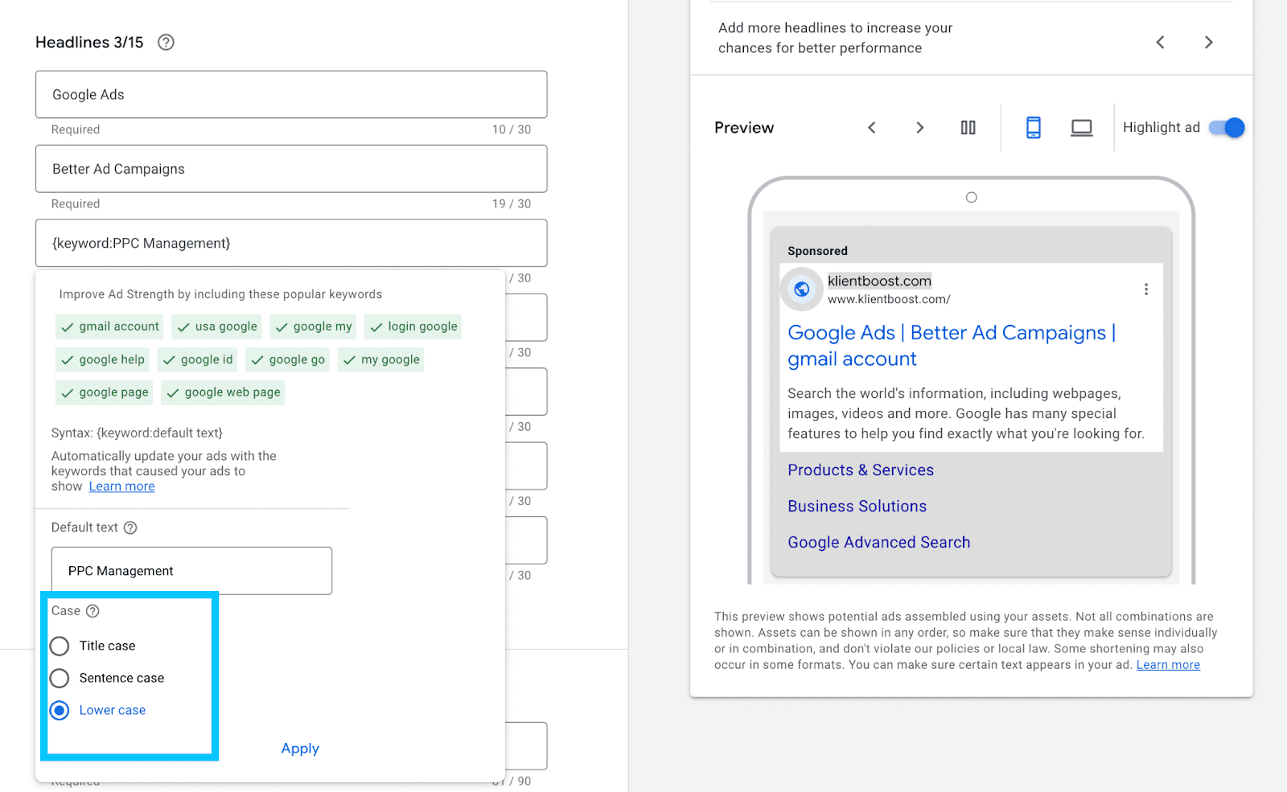This screenshot has height=792, width=1287.
Task: Select the 'login google' keyword chip
Action: [413, 326]
